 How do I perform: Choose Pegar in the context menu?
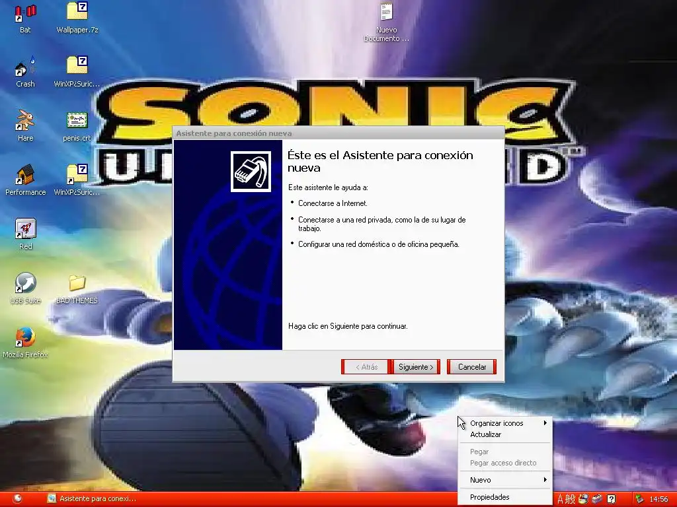(505, 452)
